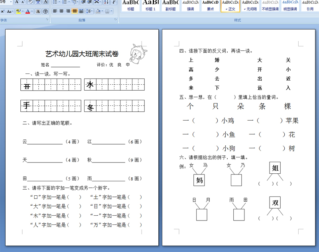Viewport: 319px width, 252px height.
Task: Apply the red font color
Action: (28, 12)
